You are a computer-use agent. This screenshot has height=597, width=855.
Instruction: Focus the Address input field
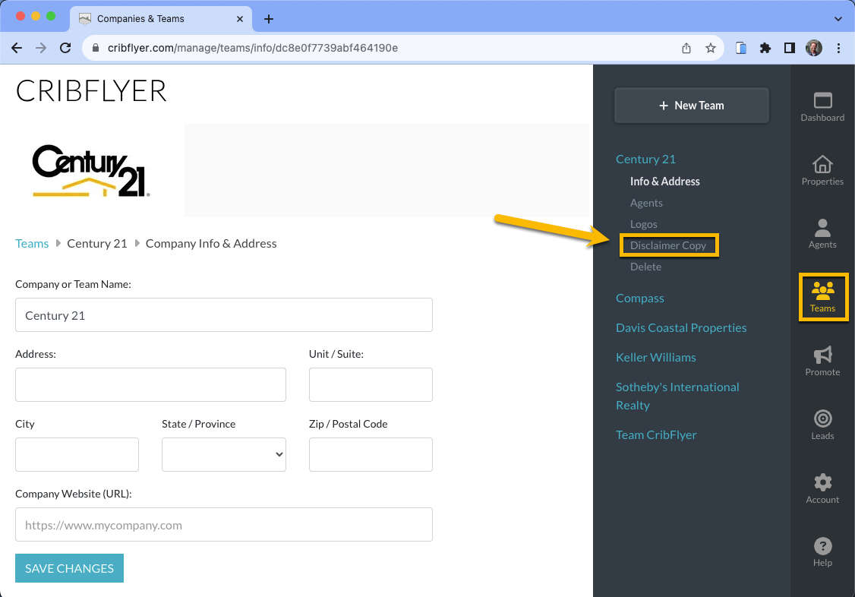click(x=150, y=384)
